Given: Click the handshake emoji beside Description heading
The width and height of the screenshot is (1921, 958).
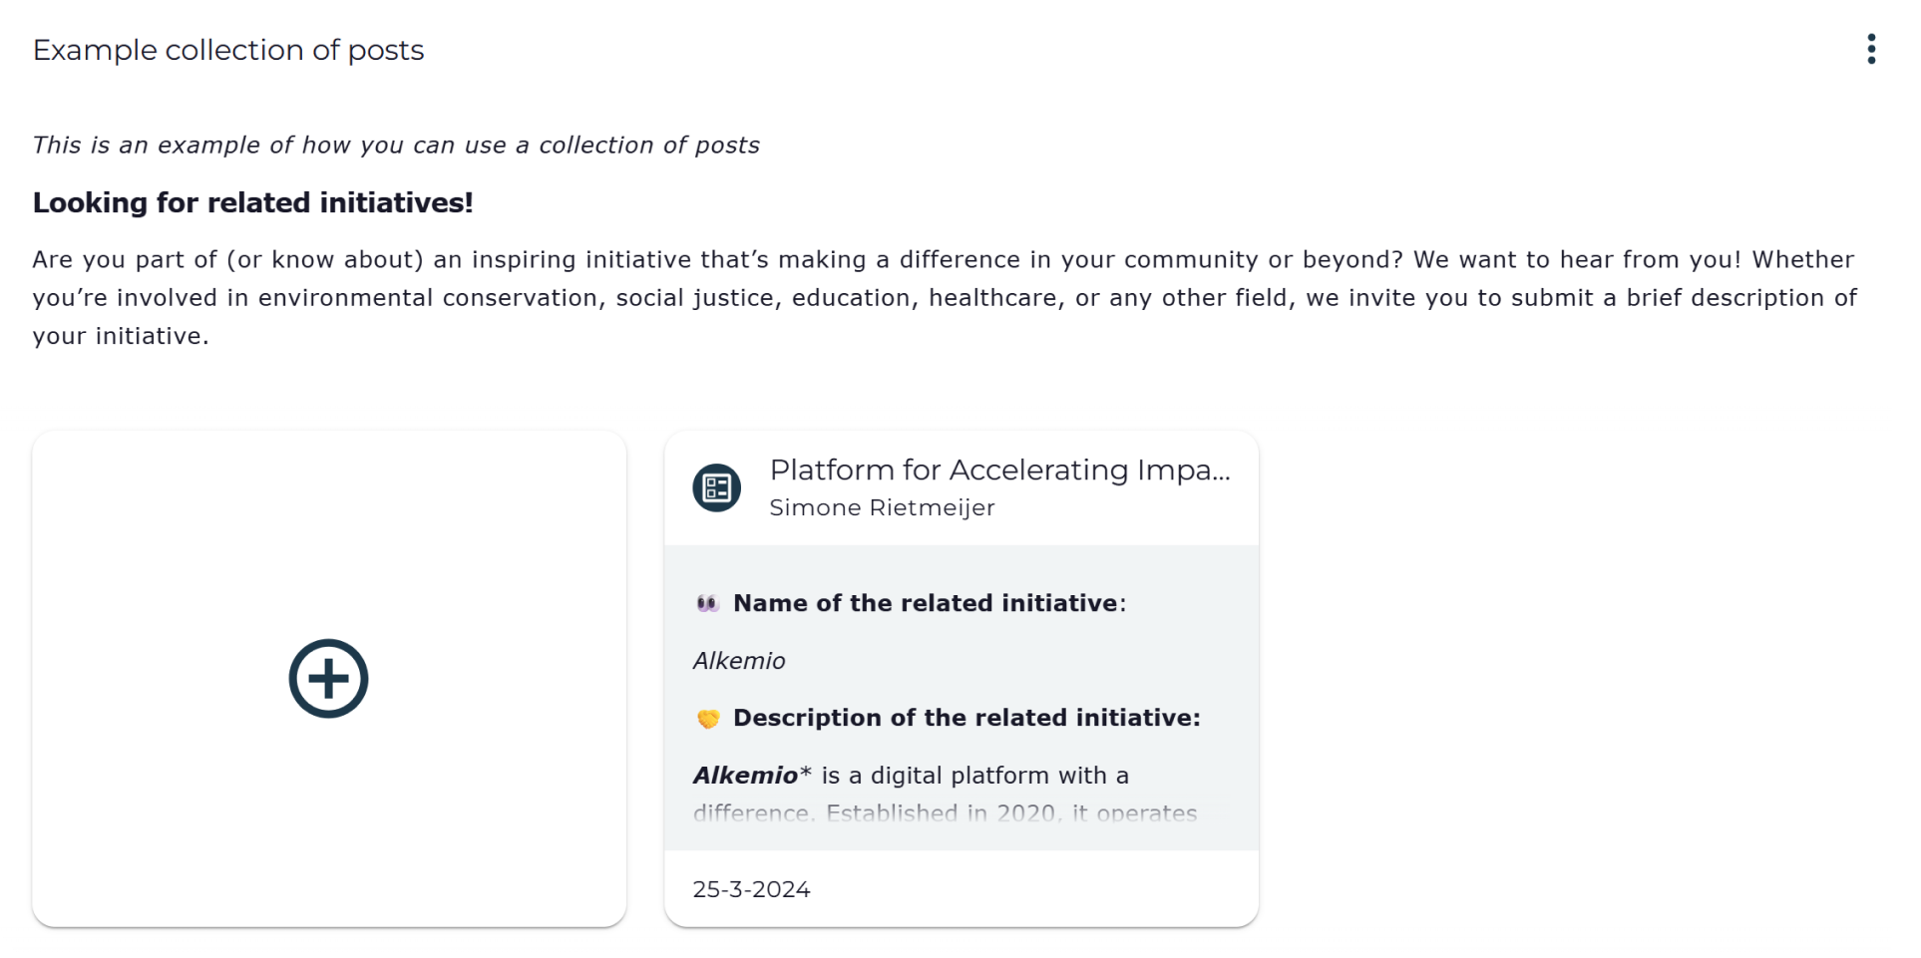Looking at the screenshot, I should (x=708, y=719).
